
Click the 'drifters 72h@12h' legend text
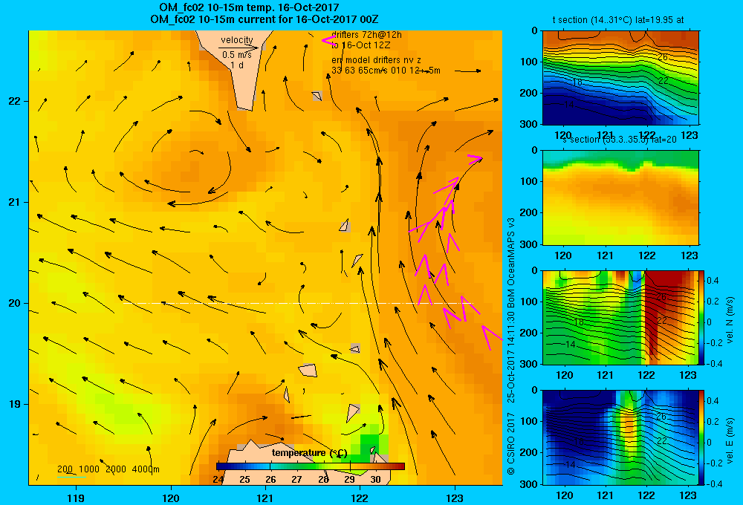(x=366, y=35)
